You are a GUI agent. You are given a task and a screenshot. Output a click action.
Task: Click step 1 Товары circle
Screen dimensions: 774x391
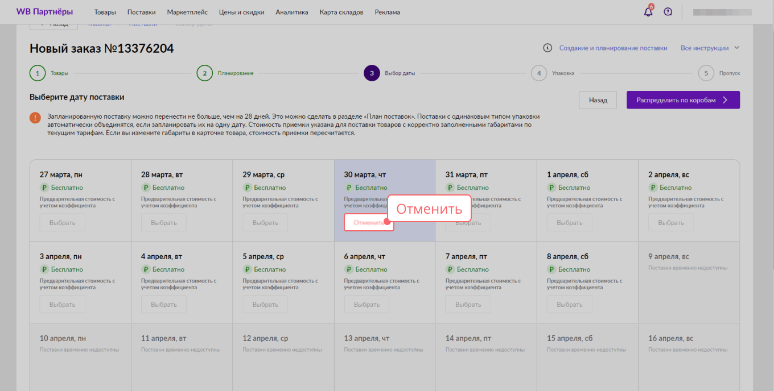coord(37,73)
